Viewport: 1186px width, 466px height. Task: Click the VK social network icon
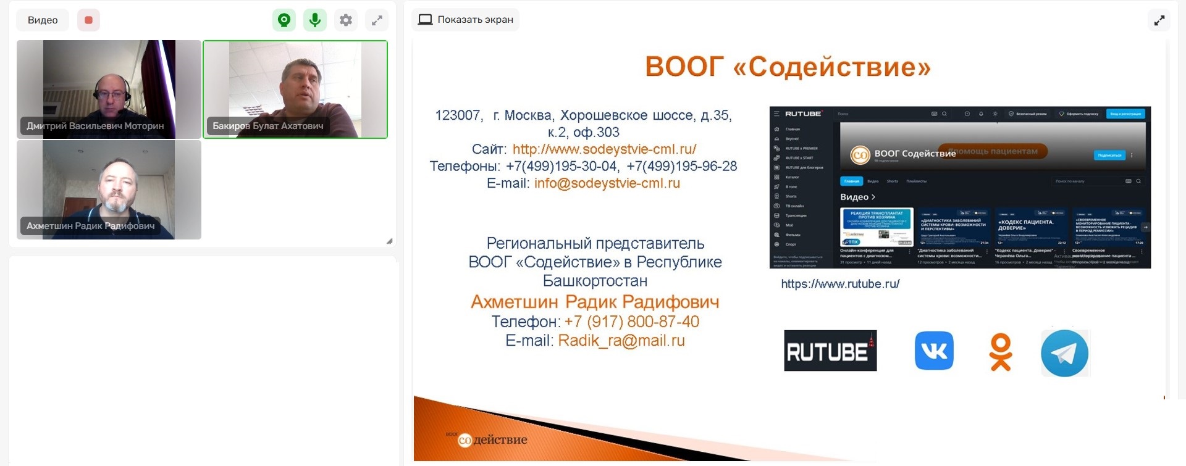pyautogui.click(x=933, y=351)
